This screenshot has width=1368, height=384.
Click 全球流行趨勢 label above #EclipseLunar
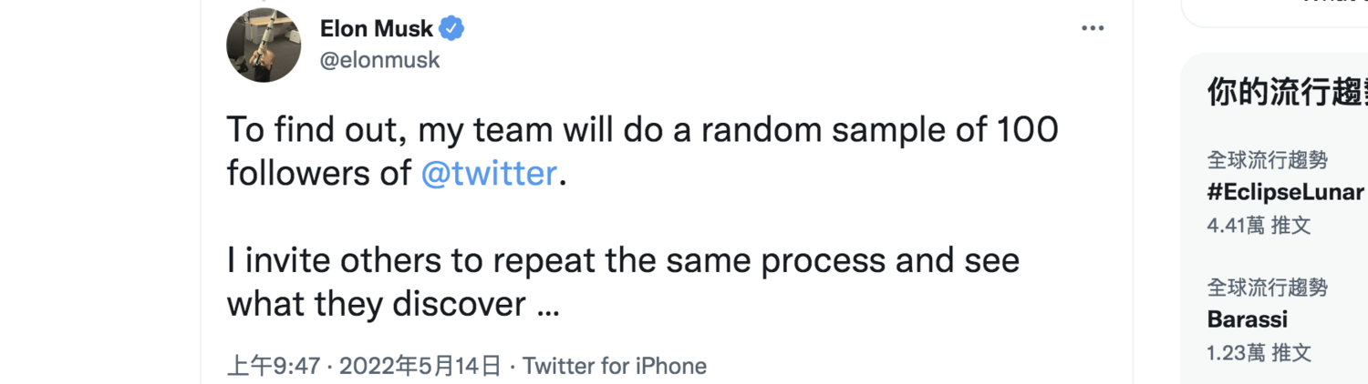click(1267, 161)
